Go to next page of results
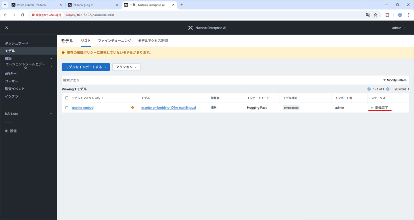The width and height of the screenshot is (414, 220). tap(388, 89)
